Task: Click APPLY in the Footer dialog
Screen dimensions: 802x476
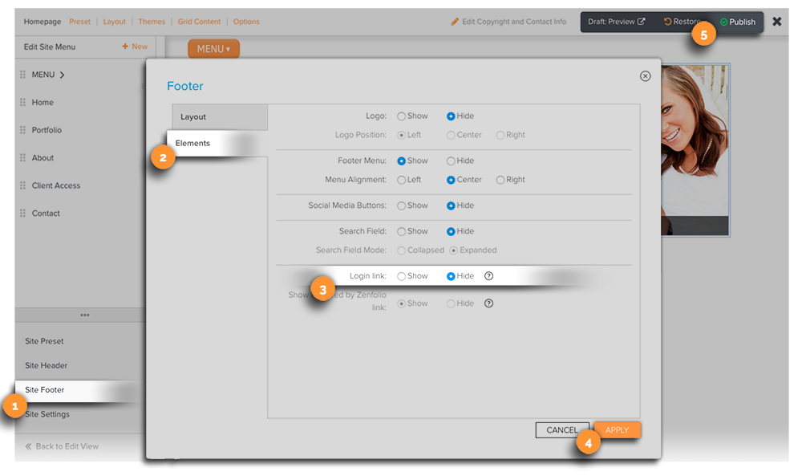Action: click(x=617, y=430)
